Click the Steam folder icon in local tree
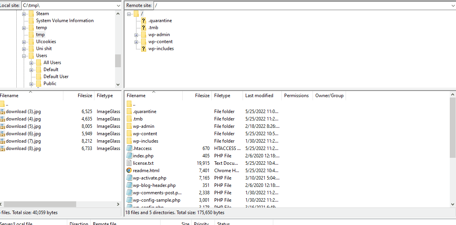This screenshot has width=456, height=225. 31,14
